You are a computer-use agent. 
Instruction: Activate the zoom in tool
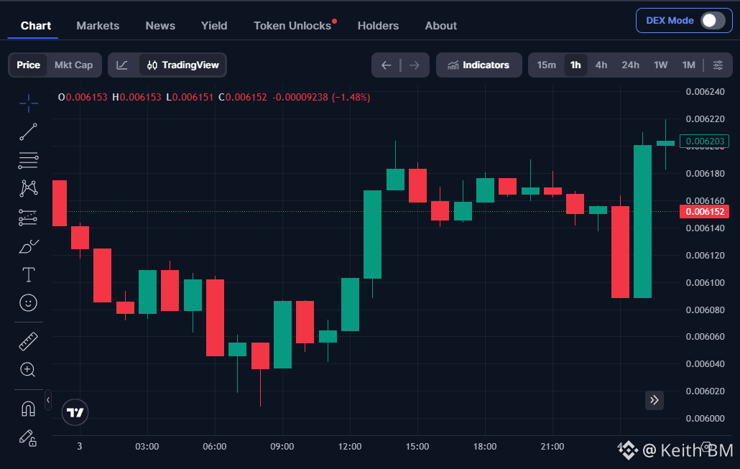click(28, 370)
